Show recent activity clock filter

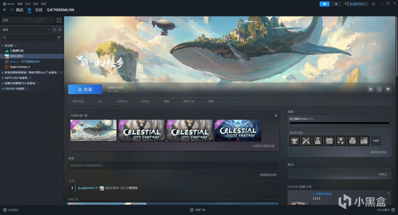tap(54, 30)
